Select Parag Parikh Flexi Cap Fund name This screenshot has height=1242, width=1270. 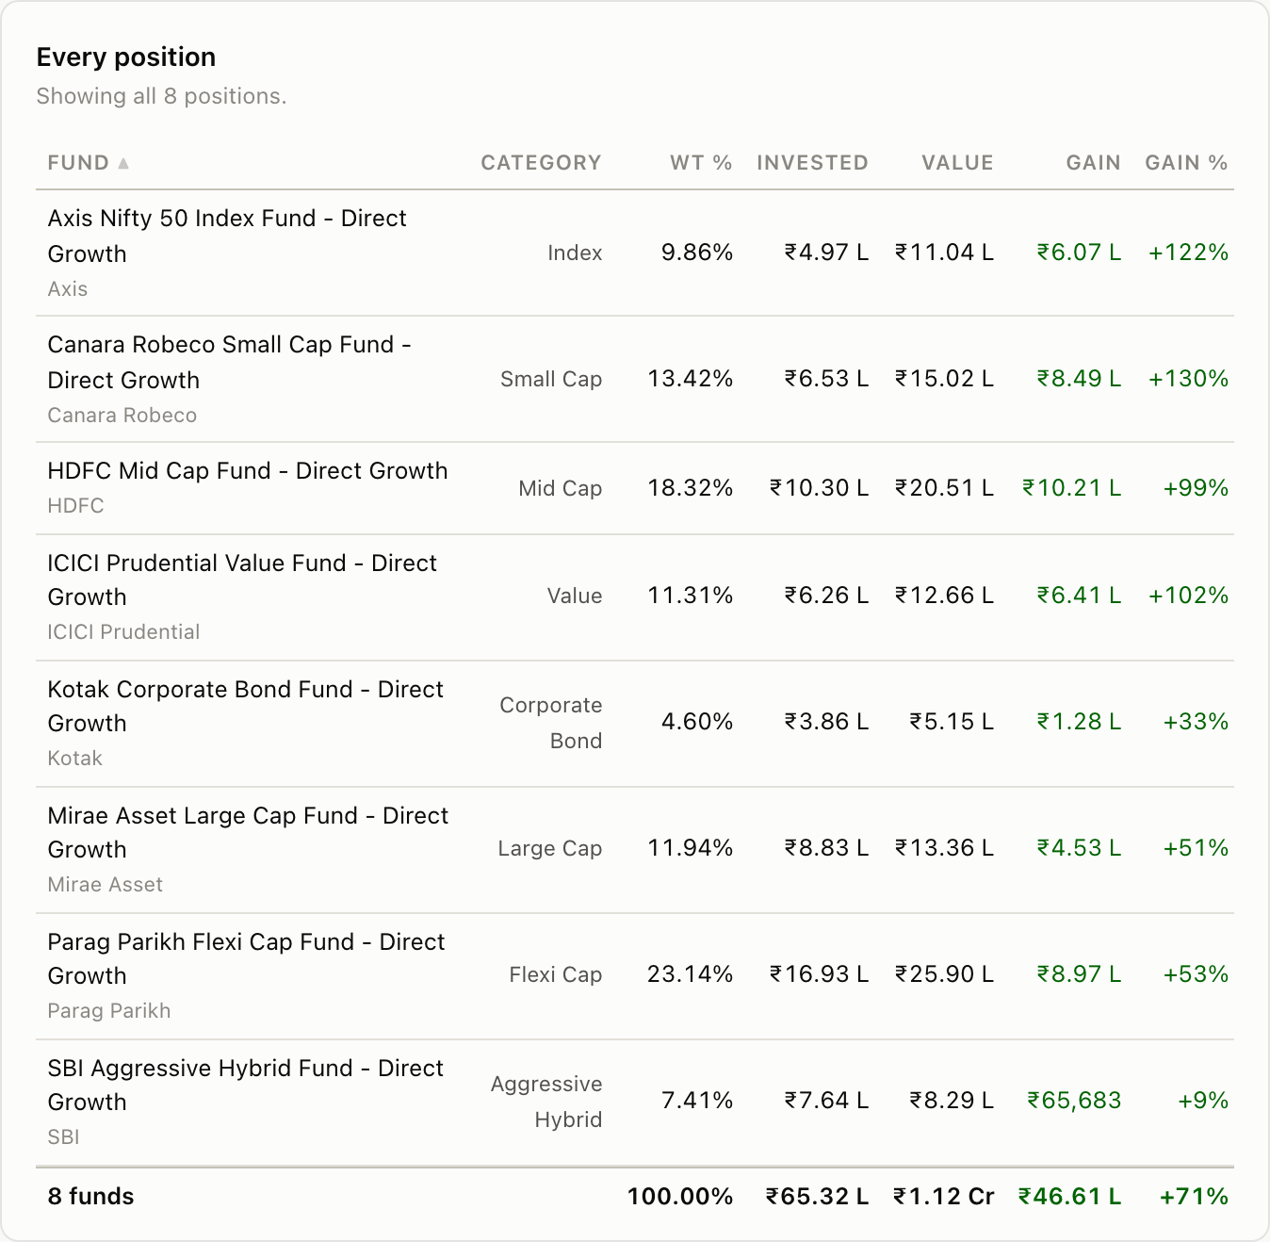pyautogui.click(x=246, y=958)
